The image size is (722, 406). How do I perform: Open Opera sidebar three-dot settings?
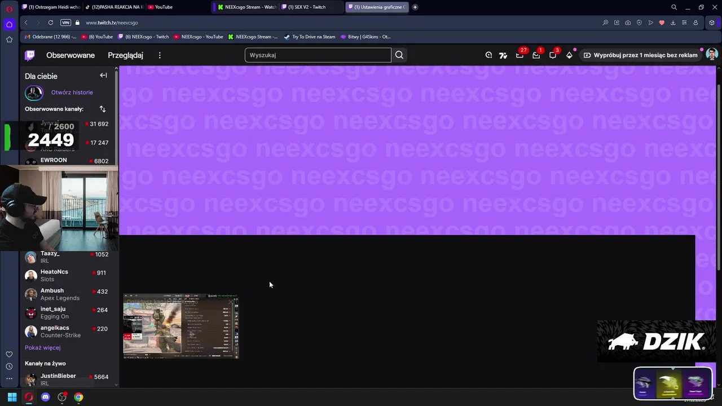click(x=9, y=378)
